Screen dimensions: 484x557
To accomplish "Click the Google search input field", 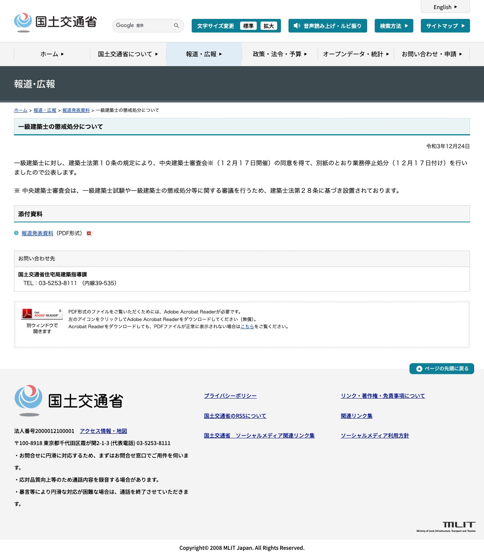I will pyautogui.click(x=143, y=26).
